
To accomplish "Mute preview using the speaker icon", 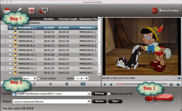I will pyautogui.click(x=179, y=78).
